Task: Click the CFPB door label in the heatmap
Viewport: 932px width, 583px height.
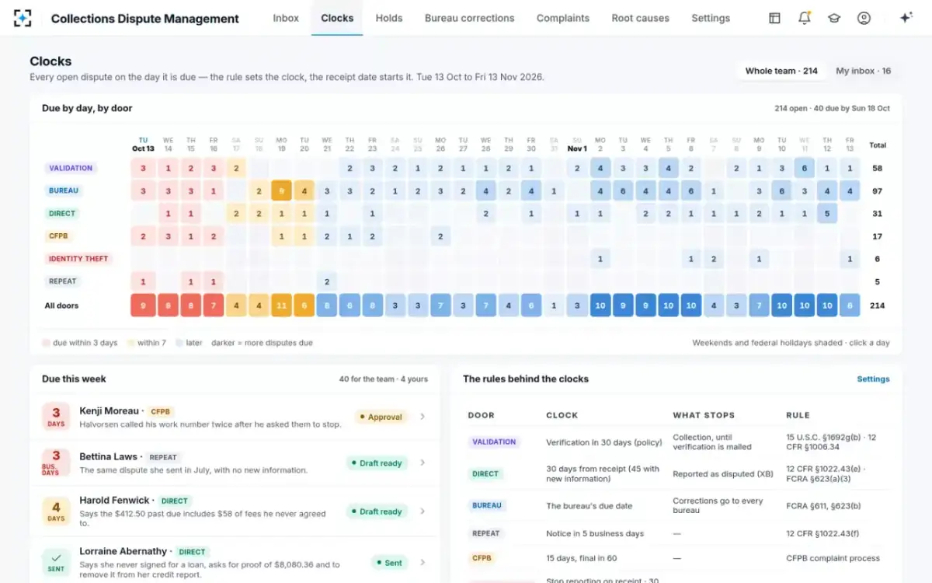Action: pos(59,236)
